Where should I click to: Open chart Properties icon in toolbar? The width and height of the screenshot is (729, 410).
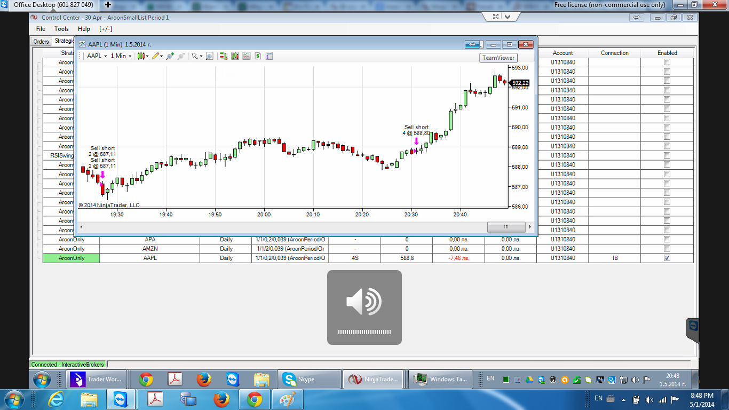tap(269, 56)
